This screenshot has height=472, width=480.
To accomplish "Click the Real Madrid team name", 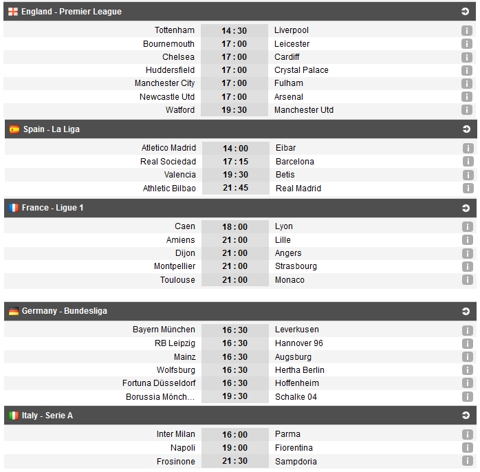I will click(x=298, y=189).
